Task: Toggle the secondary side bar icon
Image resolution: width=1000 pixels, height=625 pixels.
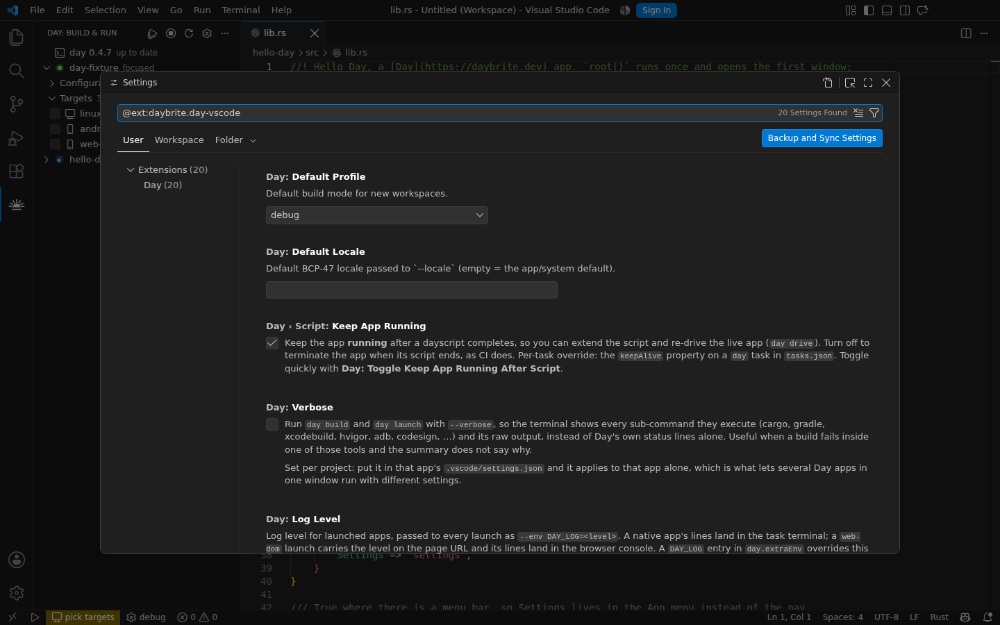Action: tap(905, 10)
